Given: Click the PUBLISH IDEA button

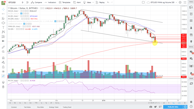Looking at the screenshot, I should click(x=173, y=107).
